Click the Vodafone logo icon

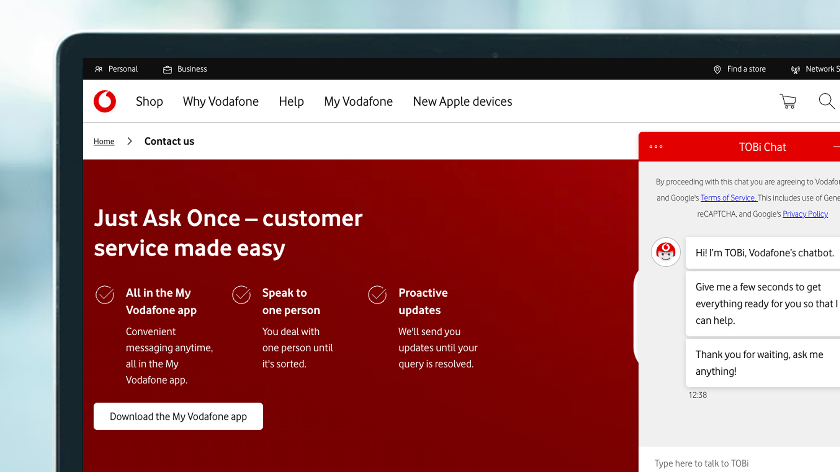click(x=105, y=101)
